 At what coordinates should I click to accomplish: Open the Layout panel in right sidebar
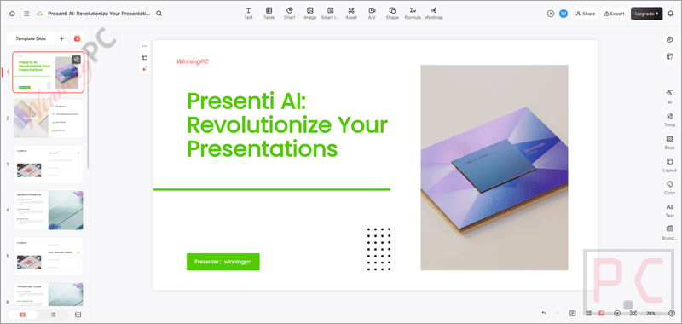(669, 165)
